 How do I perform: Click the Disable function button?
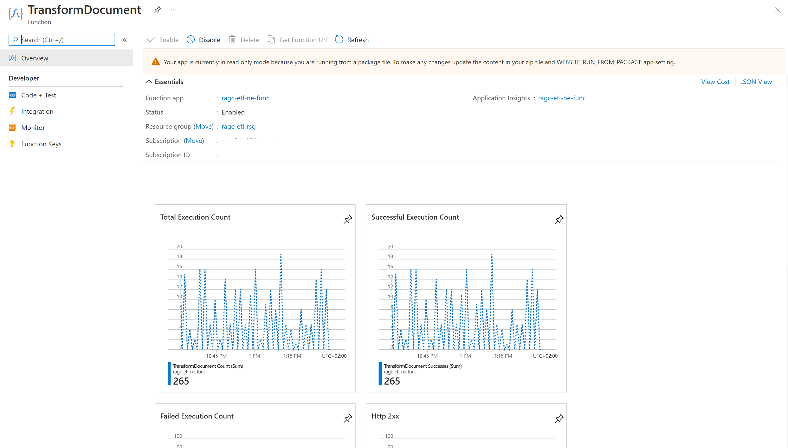(203, 40)
